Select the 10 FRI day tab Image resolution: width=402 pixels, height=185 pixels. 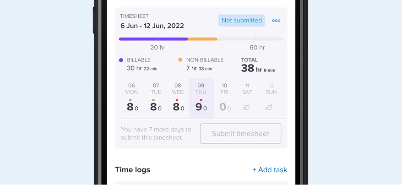224,98
